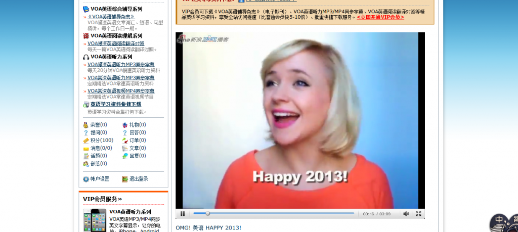Click the 积分 ticket icon
This screenshot has width=518, height=232.
pyautogui.click(x=86, y=141)
